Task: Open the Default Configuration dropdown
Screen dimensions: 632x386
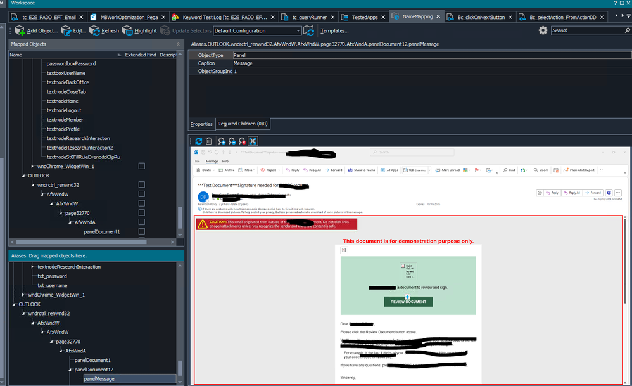Action: click(x=298, y=30)
